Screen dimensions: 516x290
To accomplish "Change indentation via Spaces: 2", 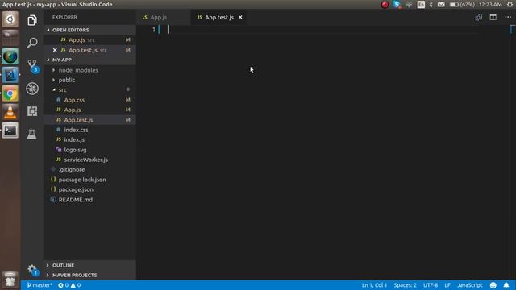I will 405,285.
